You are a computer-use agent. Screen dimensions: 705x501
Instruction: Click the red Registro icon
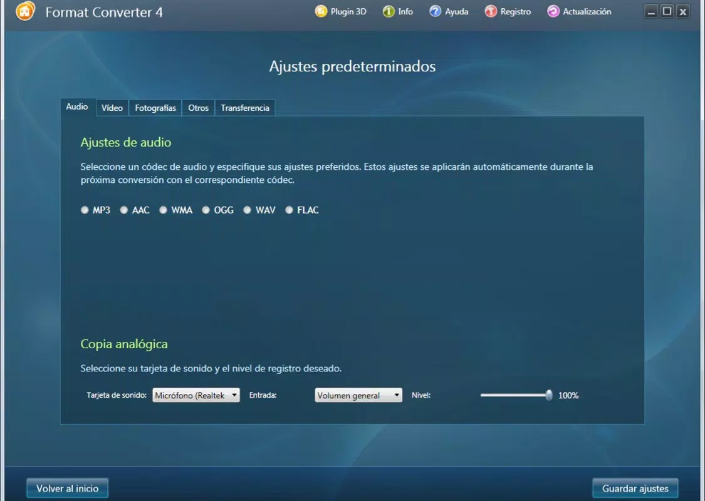click(491, 11)
